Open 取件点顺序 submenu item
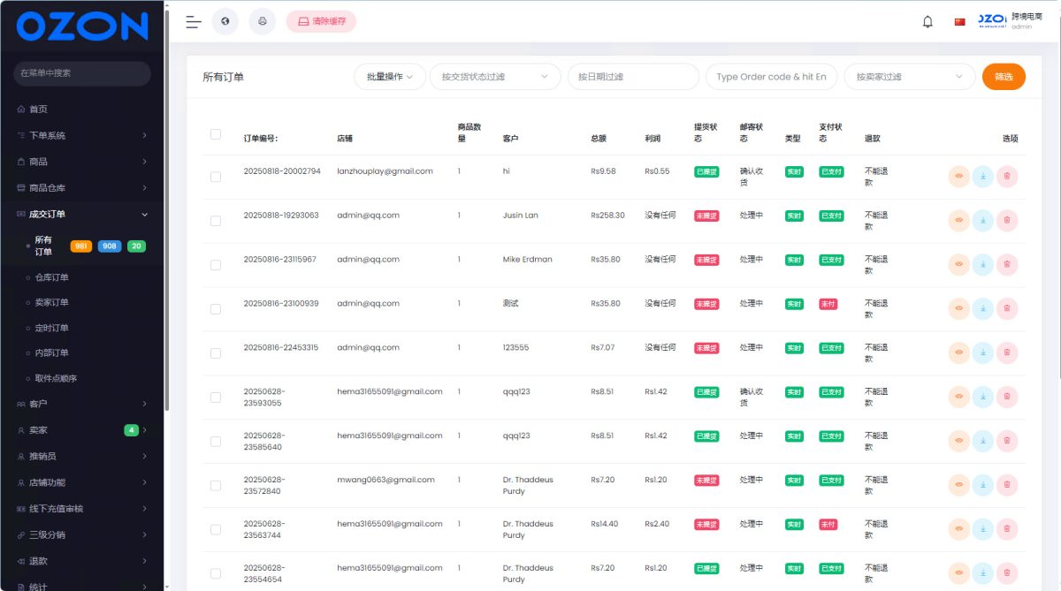The height and width of the screenshot is (591, 1061). point(56,378)
